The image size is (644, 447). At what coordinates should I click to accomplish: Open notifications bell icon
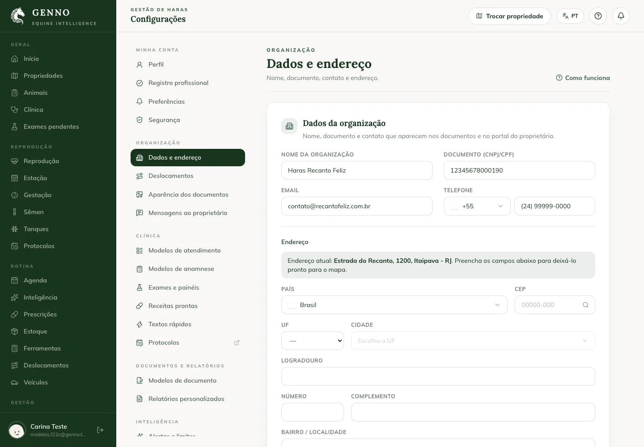[621, 16]
